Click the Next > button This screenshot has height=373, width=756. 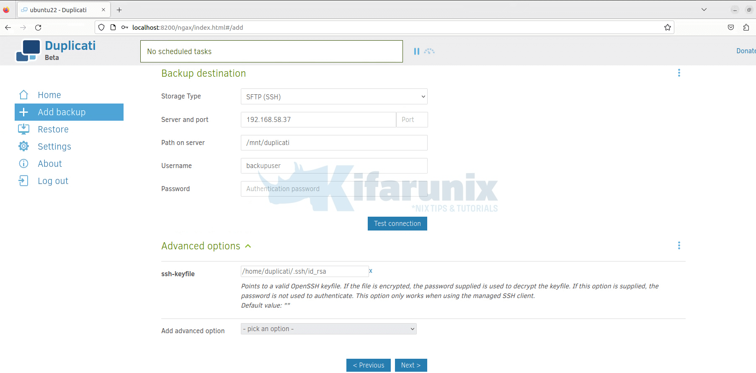click(411, 365)
